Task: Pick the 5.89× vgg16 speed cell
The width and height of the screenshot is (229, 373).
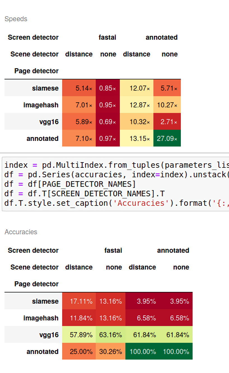Action: (79, 121)
